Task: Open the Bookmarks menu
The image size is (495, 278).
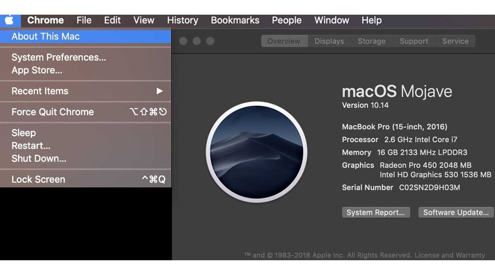Action: (235, 20)
